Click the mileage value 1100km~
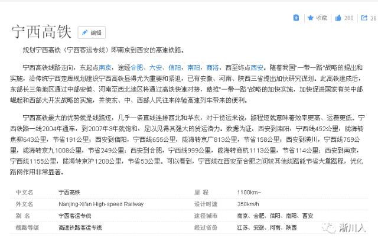The image size is (378, 244). [x=249, y=193]
